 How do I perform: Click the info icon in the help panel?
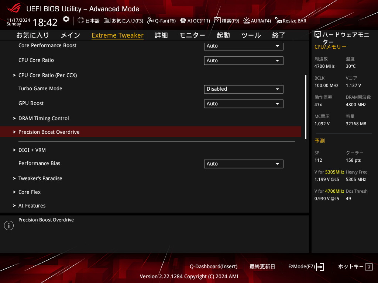(x=9, y=226)
